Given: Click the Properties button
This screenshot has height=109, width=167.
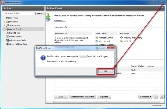Looking at the screenshot, I should (104, 97).
